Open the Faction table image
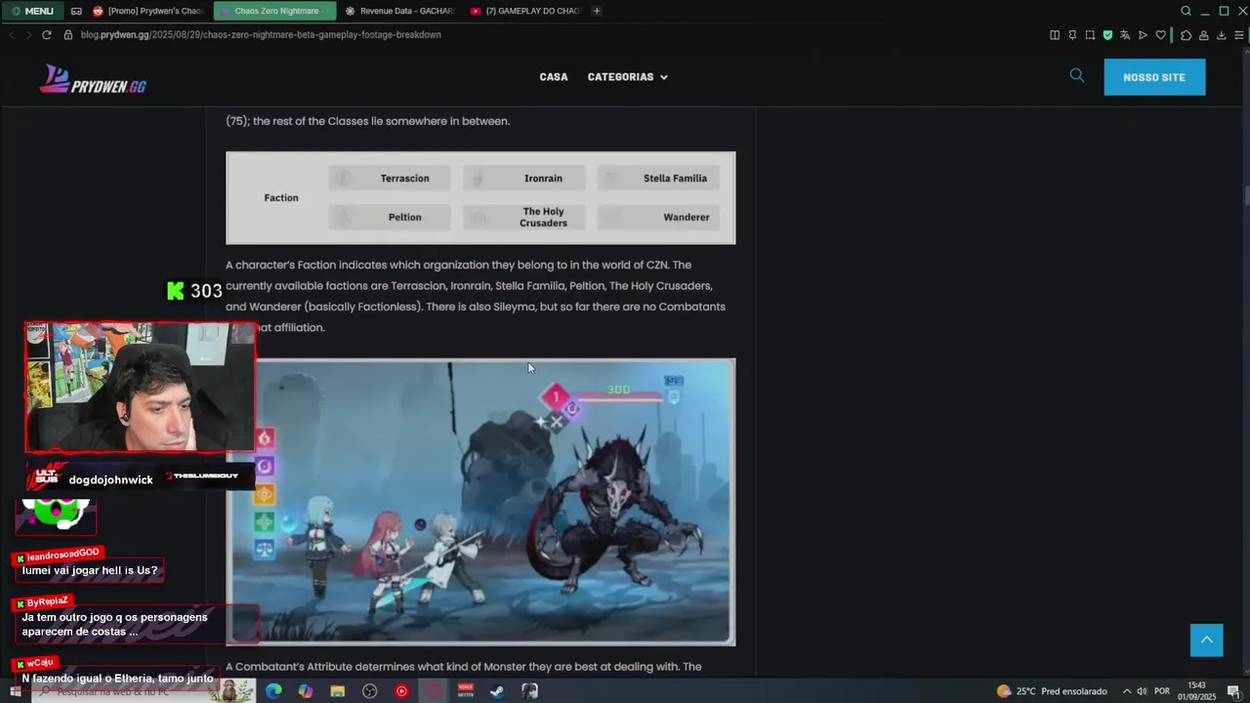 (x=480, y=197)
